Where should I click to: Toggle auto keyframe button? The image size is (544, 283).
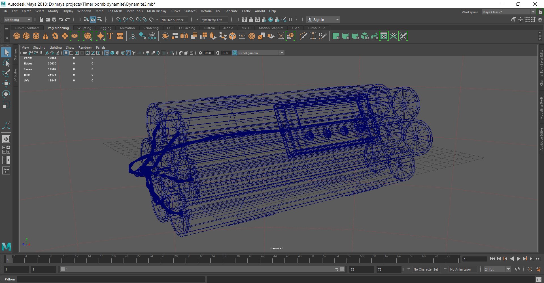[x=530, y=269]
